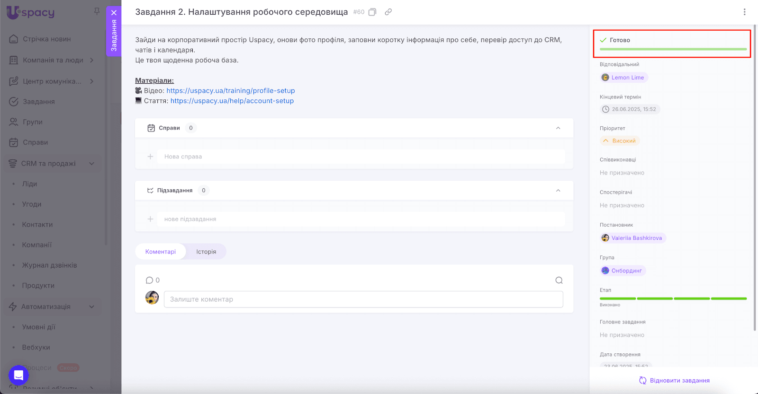This screenshot has width=758, height=394.
Task: Click the copy link chain icon
Action: 388,12
